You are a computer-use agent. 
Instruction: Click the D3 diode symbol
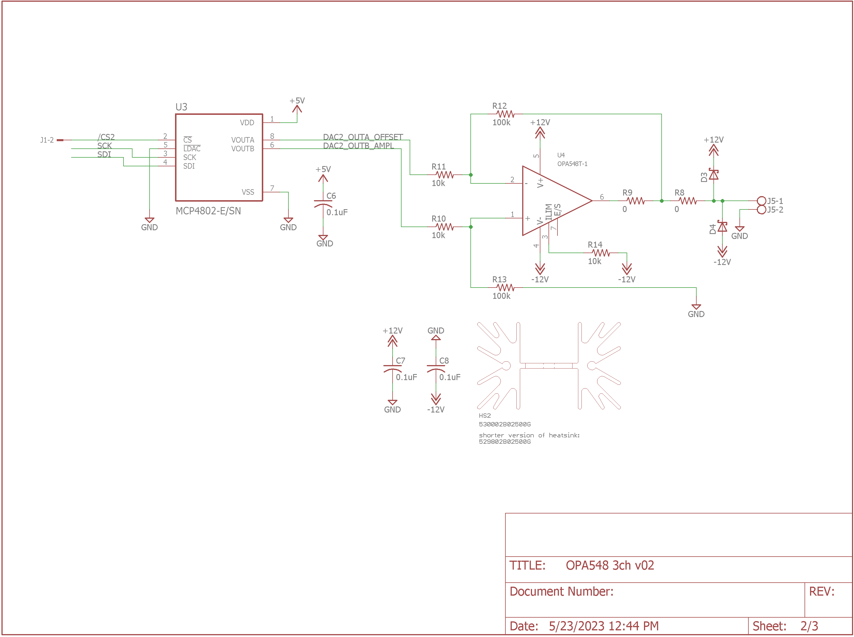pyautogui.click(x=714, y=174)
